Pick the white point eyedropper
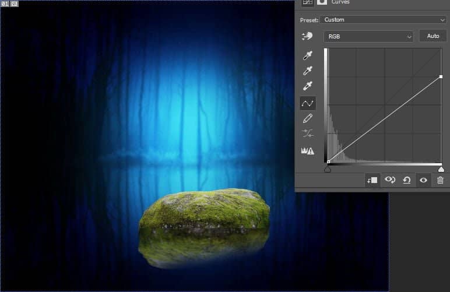 308,86
